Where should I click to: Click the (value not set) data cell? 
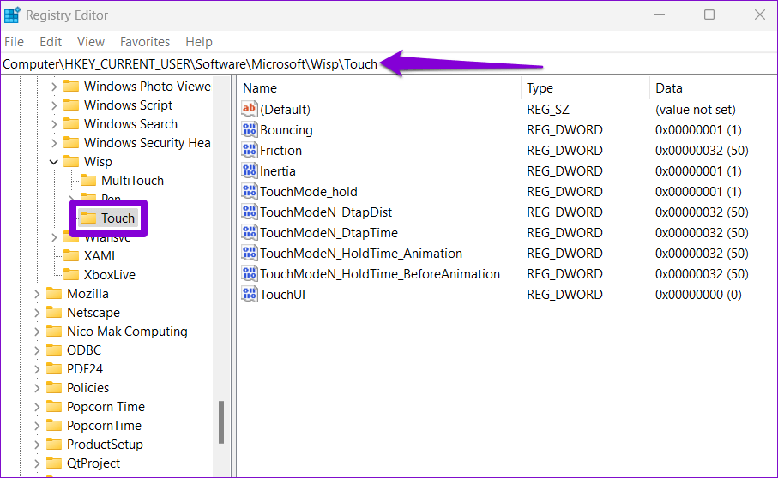[x=695, y=109]
